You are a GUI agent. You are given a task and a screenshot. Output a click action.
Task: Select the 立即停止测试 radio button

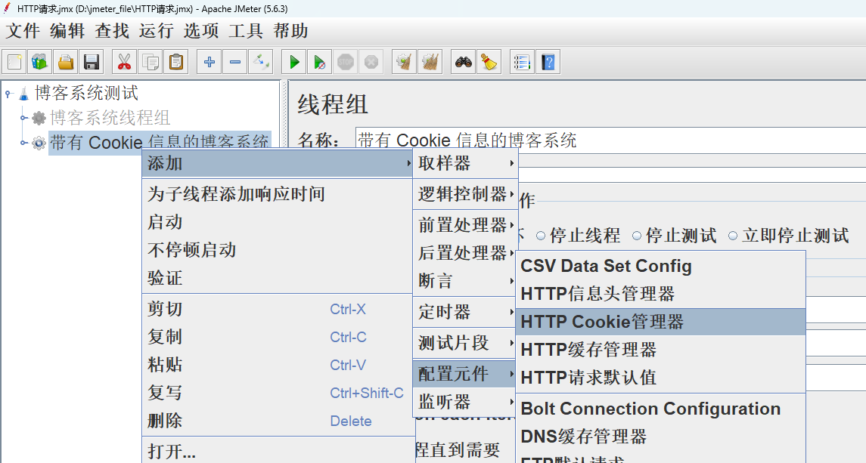(733, 236)
